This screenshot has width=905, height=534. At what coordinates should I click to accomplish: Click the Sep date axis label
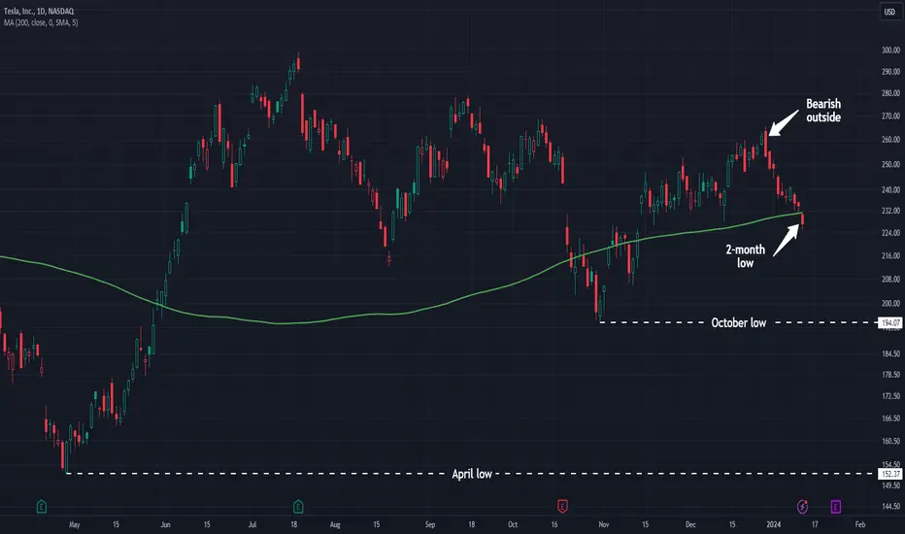pos(430,524)
